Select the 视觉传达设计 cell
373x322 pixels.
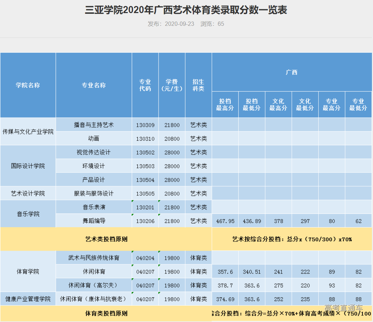point(94,152)
